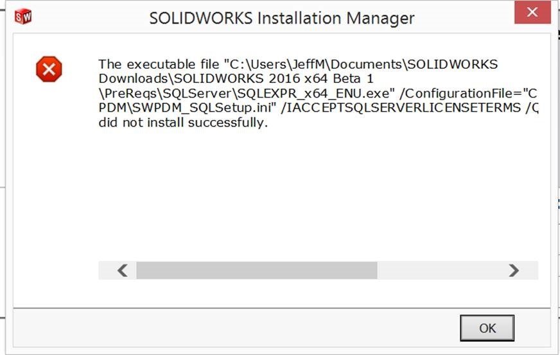
Task: Click the red error icon
Action: click(49, 69)
